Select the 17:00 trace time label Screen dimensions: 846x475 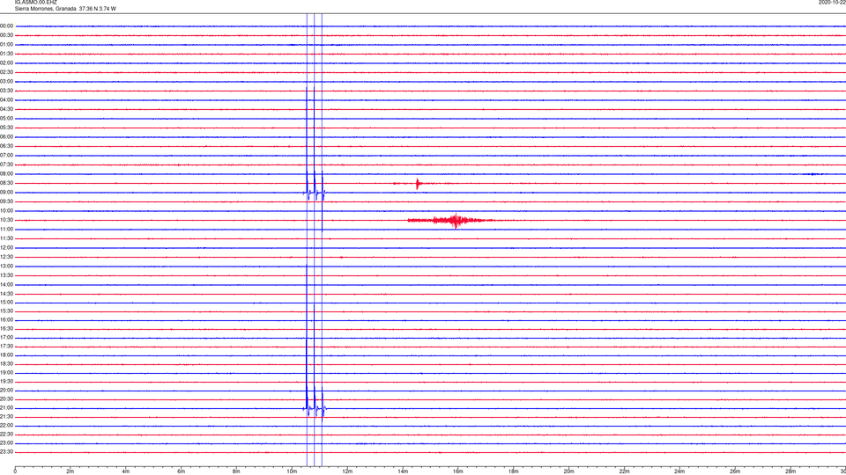pos(6,338)
